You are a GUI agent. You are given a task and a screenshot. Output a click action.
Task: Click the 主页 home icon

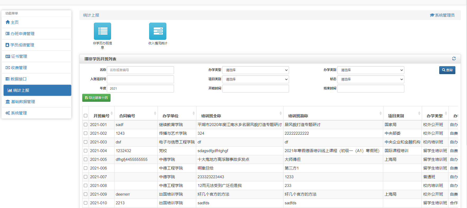click(8, 22)
